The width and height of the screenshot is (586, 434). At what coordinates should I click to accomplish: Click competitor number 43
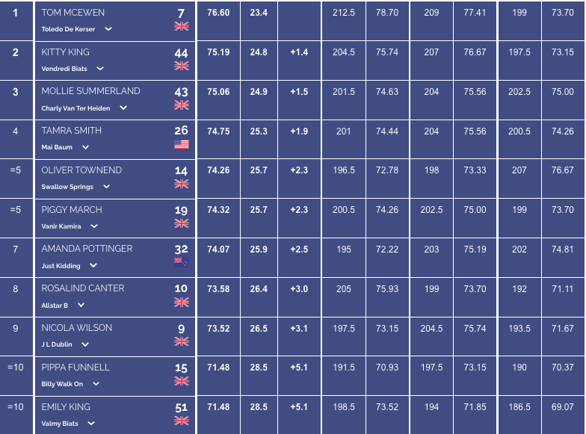181,92
